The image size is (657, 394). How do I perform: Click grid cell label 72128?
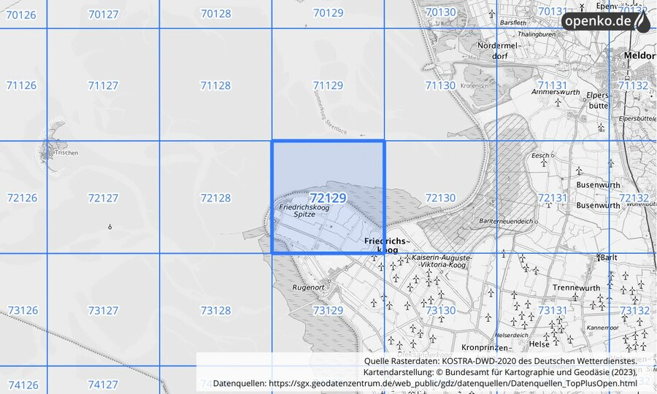216,198
